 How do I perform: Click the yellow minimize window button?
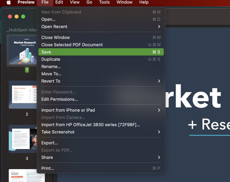17,17
